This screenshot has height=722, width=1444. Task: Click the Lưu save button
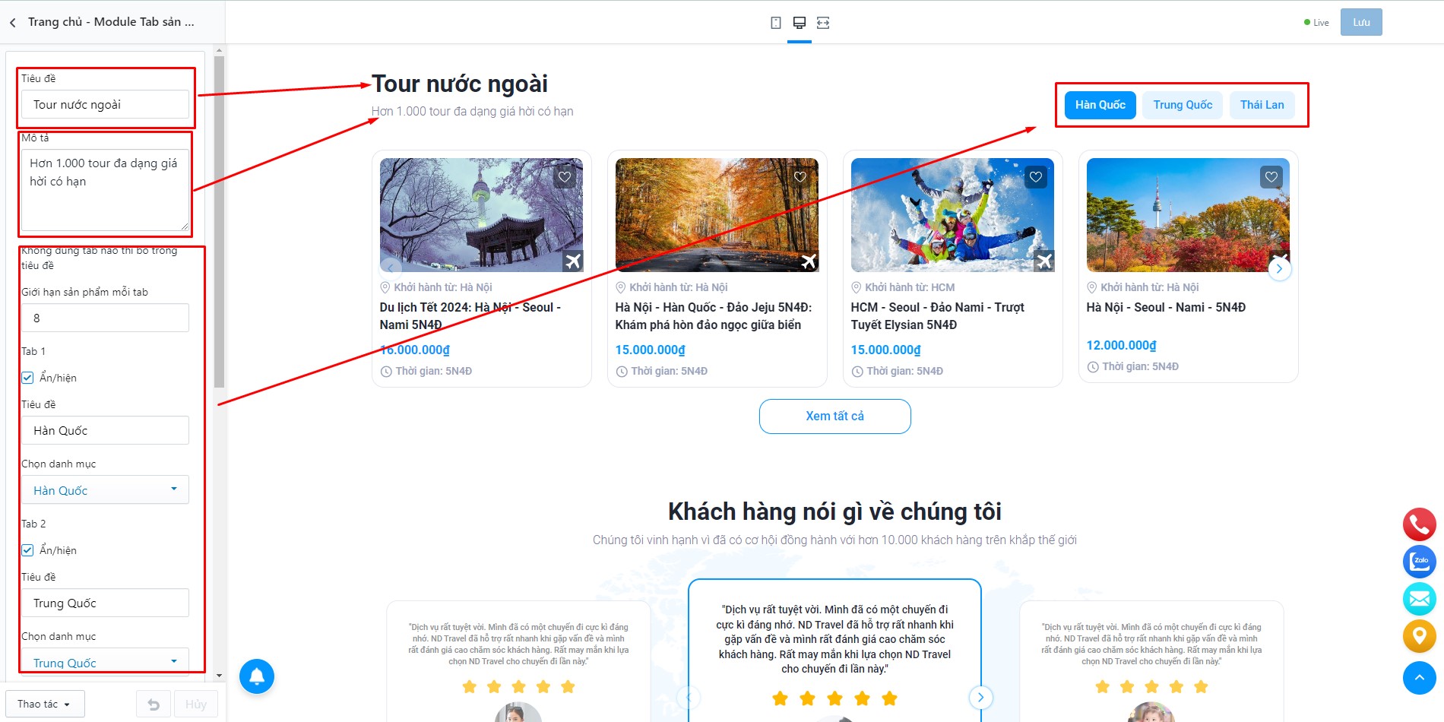click(x=1361, y=23)
